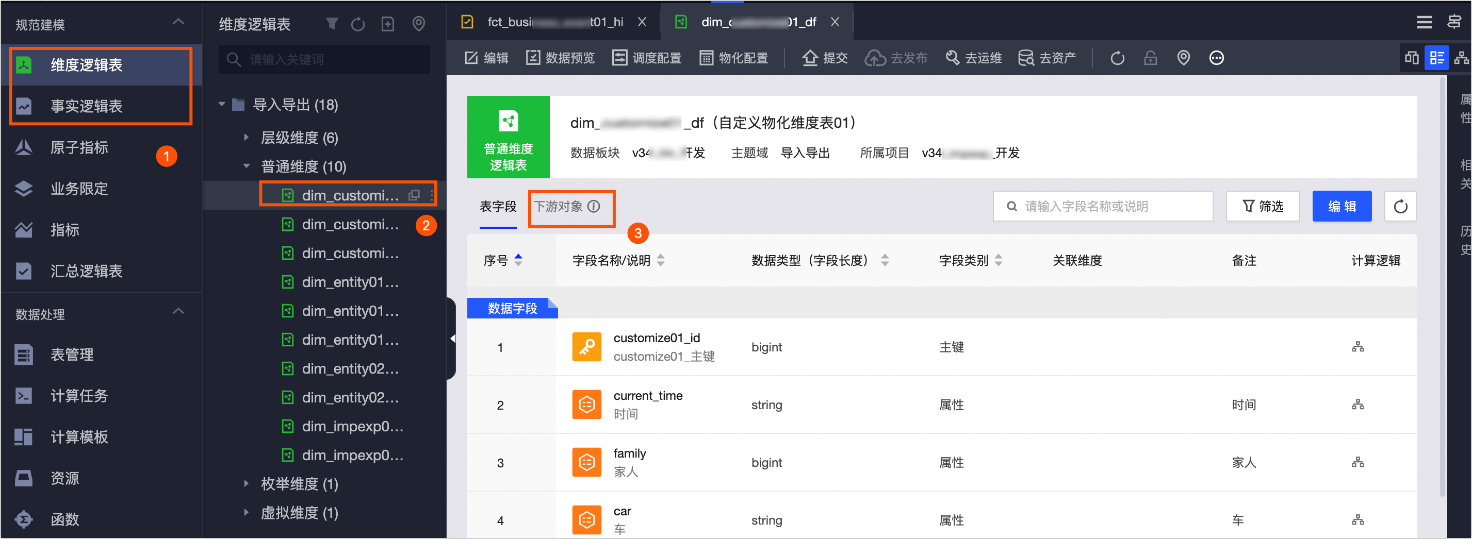Collapse the 规范建模 section

(178, 22)
